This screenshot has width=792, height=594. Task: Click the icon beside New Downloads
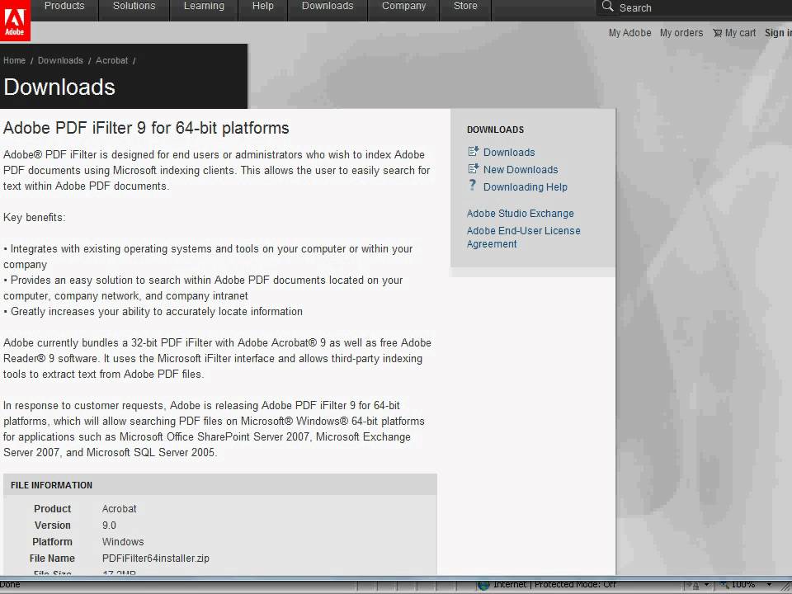click(474, 168)
